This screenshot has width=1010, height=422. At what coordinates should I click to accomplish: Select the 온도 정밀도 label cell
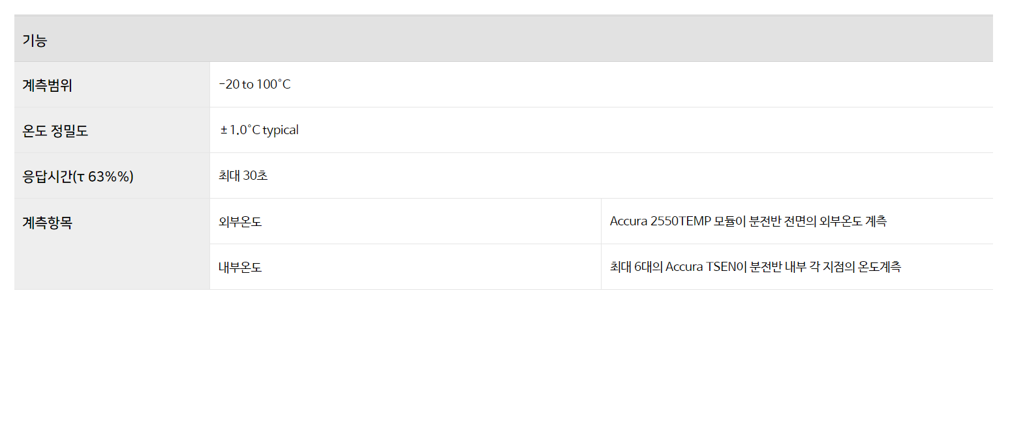(x=112, y=130)
